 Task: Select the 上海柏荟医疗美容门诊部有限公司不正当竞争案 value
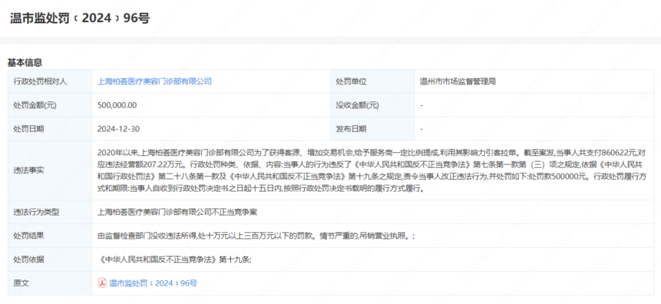(x=177, y=212)
